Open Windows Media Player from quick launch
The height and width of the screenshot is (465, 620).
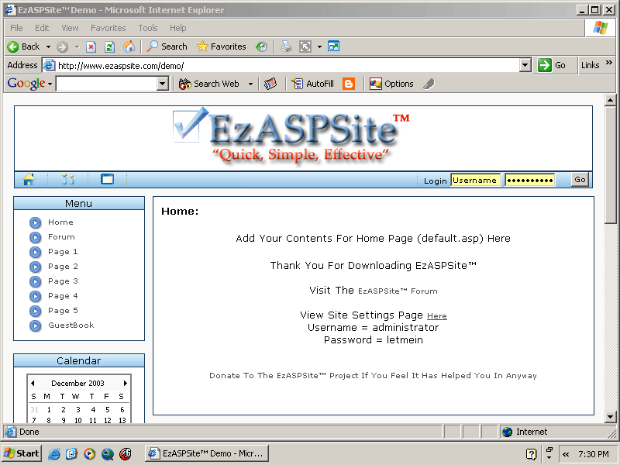(89, 454)
